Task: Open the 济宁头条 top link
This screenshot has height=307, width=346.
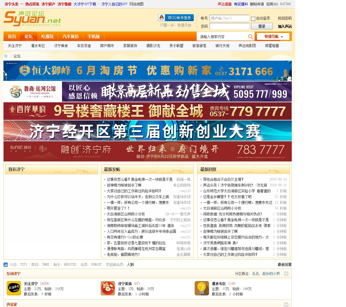Action: (11, 4)
